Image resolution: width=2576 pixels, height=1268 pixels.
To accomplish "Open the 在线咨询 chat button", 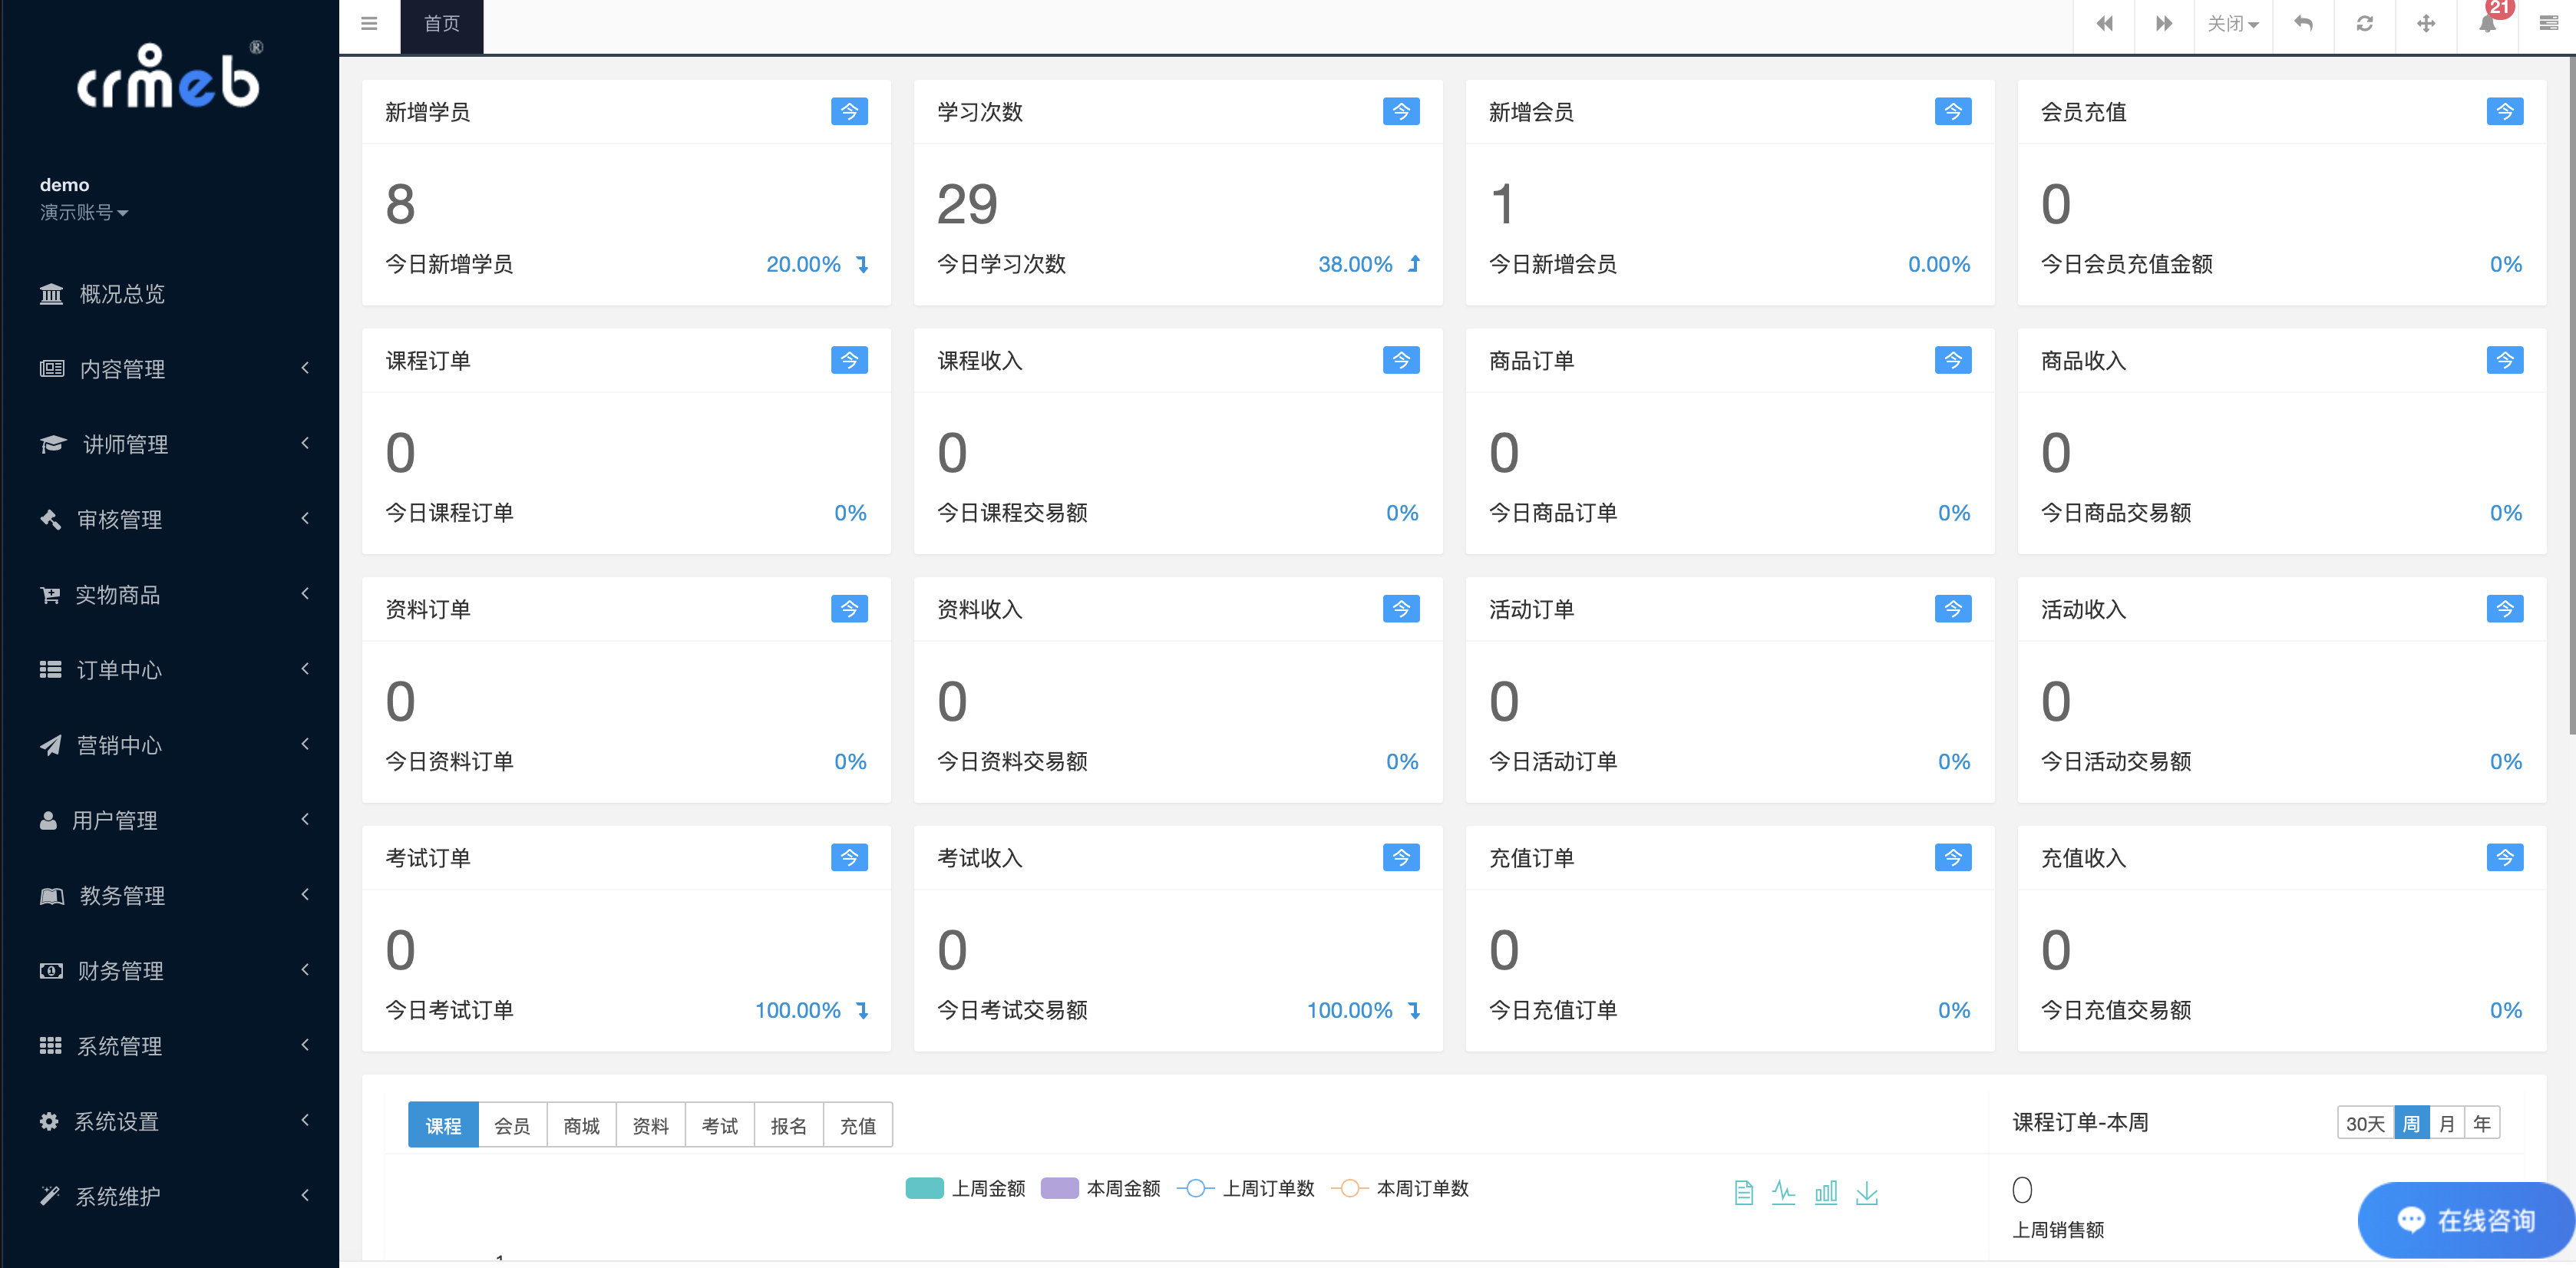I will pos(2466,1220).
